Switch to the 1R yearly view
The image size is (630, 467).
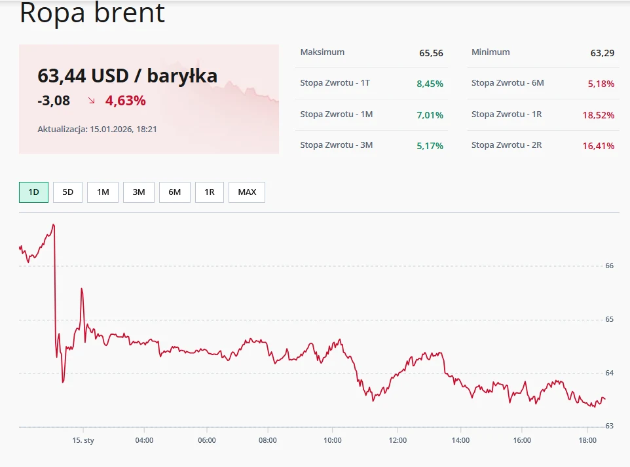point(210,192)
